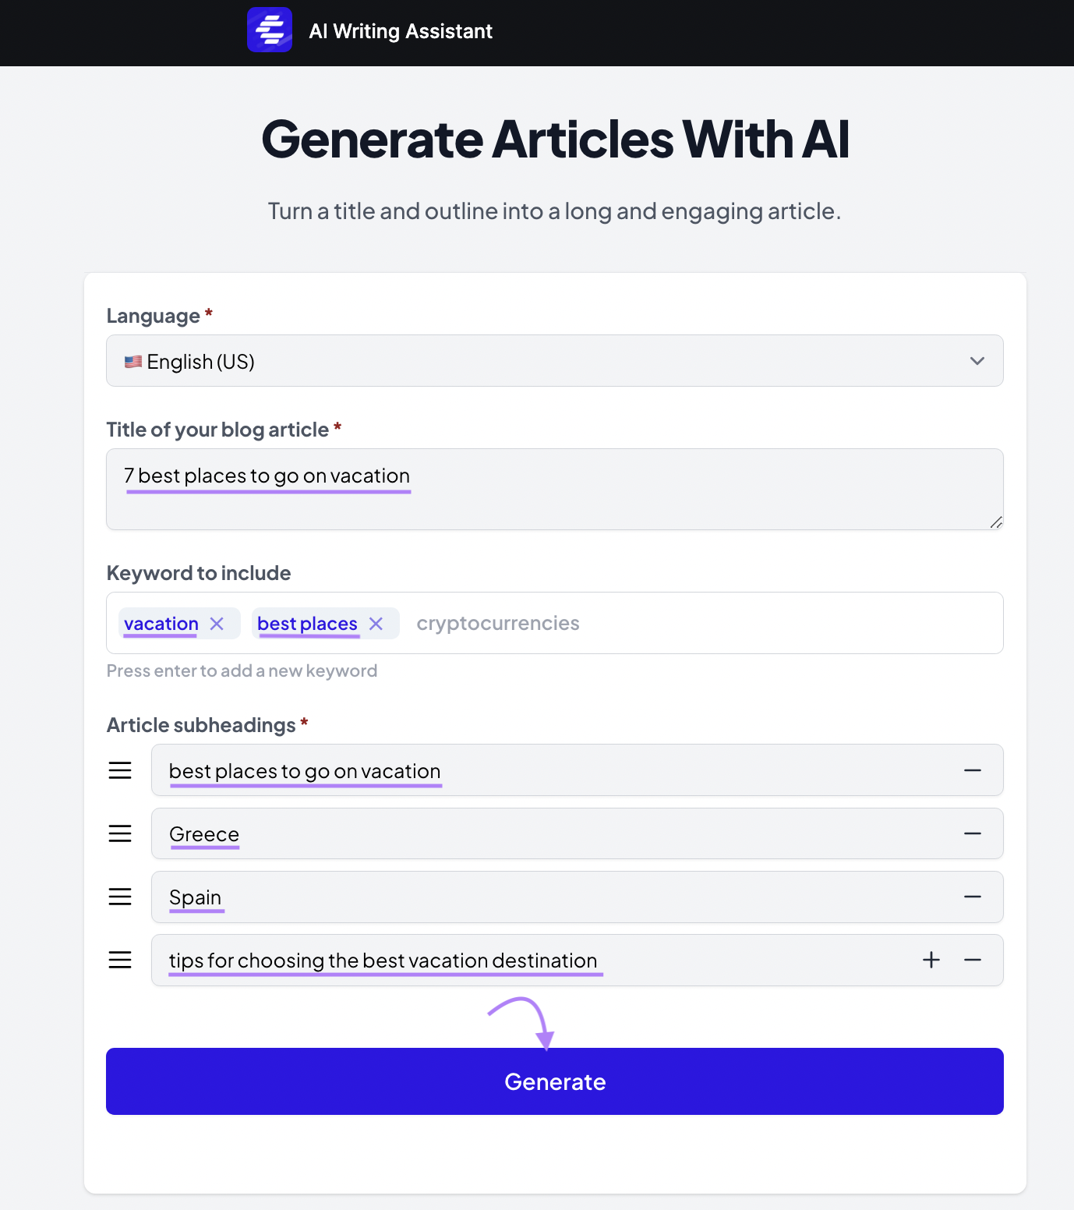Remove the Spain subheading with minus icon
Screen dimensions: 1074x1210
point(972,897)
